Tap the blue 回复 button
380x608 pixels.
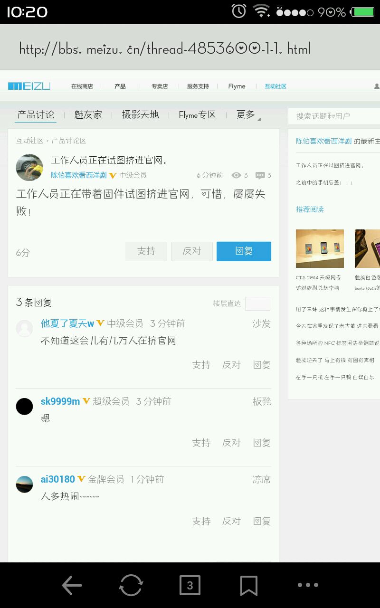point(244,251)
